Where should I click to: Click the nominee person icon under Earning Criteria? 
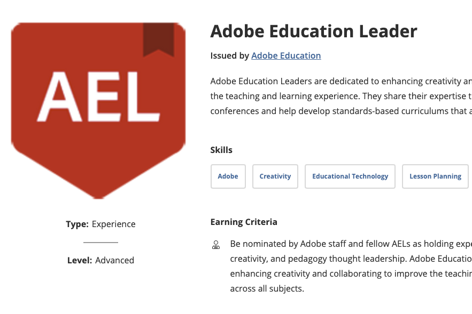point(216,245)
